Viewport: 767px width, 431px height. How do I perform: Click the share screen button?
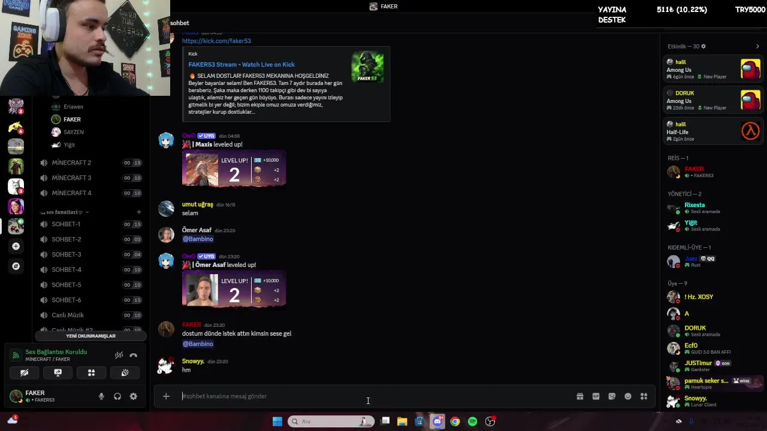[x=58, y=372]
